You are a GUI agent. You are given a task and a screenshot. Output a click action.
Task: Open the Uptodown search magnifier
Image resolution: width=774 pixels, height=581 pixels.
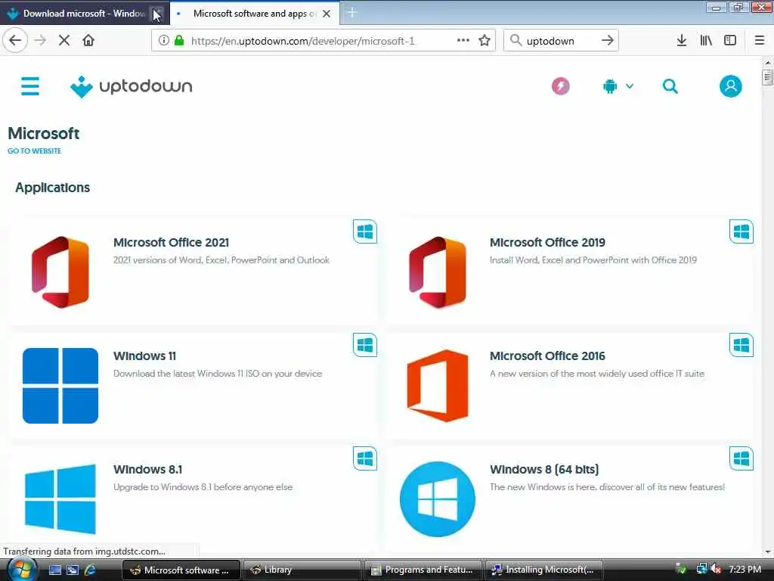coord(670,86)
